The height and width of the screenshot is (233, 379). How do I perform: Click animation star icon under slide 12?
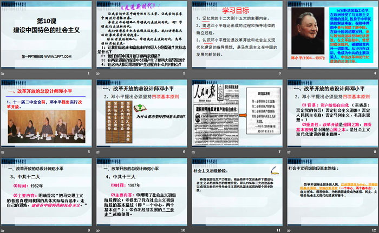pyautogui.click(x=289, y=231)
